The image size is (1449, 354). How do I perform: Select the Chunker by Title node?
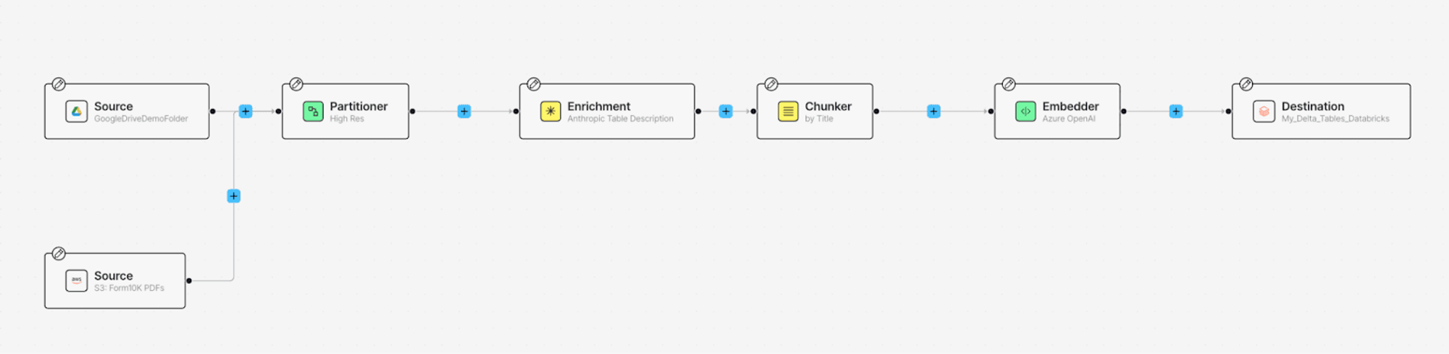[x=814, y=111]
